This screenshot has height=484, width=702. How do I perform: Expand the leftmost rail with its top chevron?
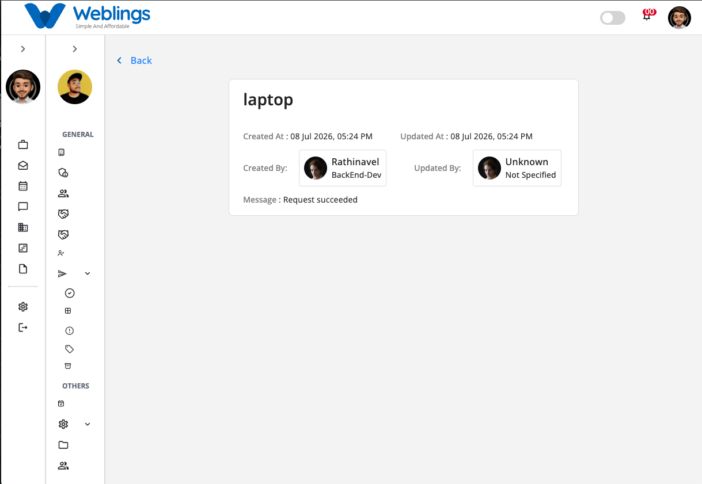click(23, 49)
